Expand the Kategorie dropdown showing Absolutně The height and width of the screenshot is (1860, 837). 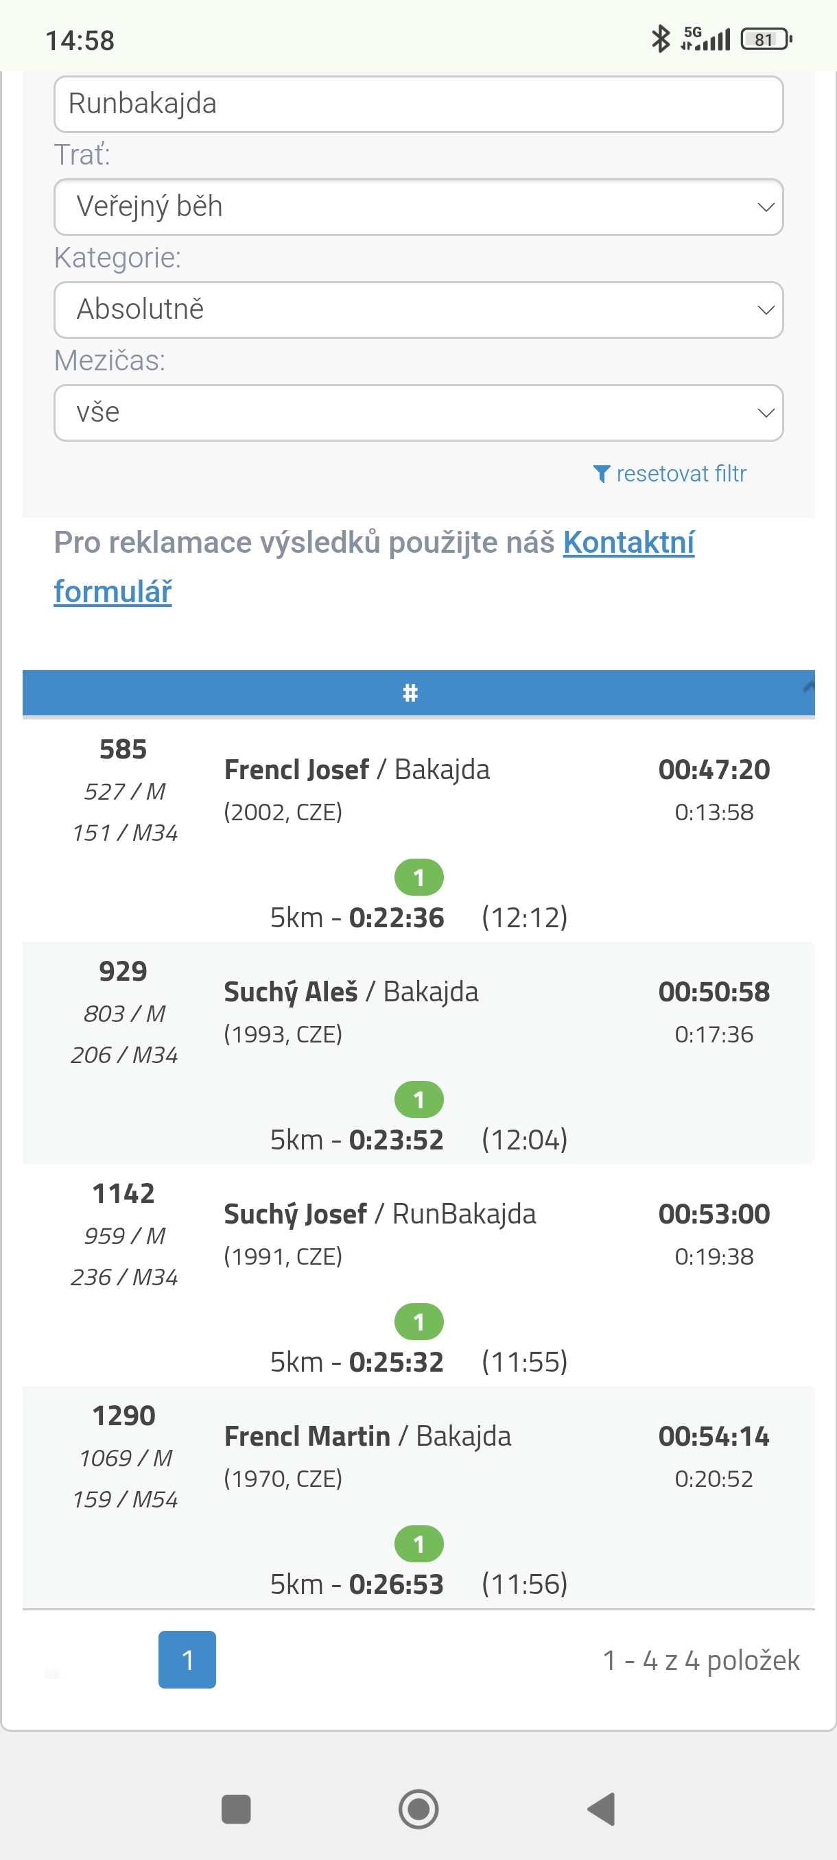[x=418, y=310]
